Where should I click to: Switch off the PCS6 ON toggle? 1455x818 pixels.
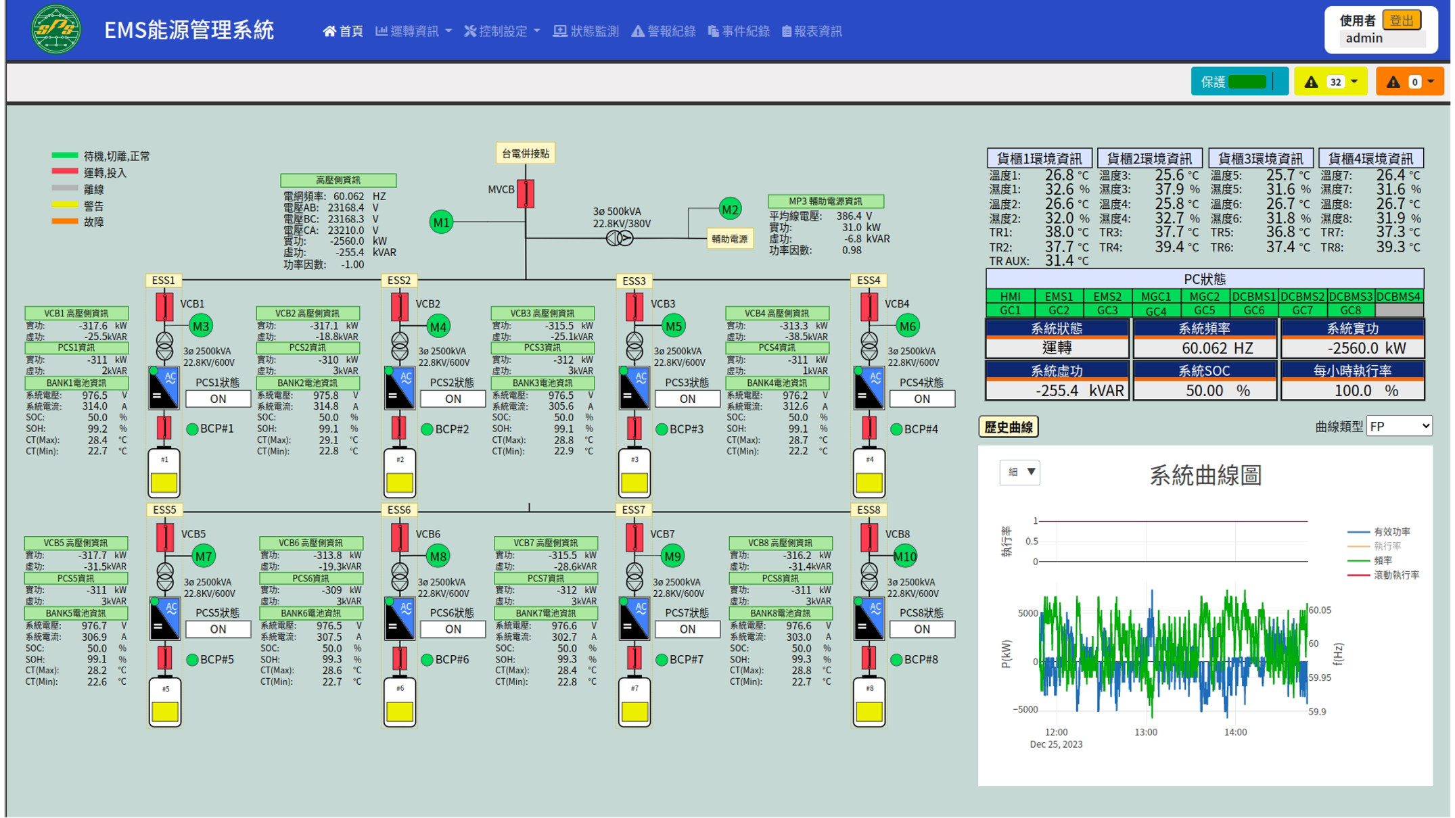452,629
